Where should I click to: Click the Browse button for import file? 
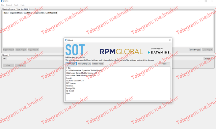click(x=209, y=58)
